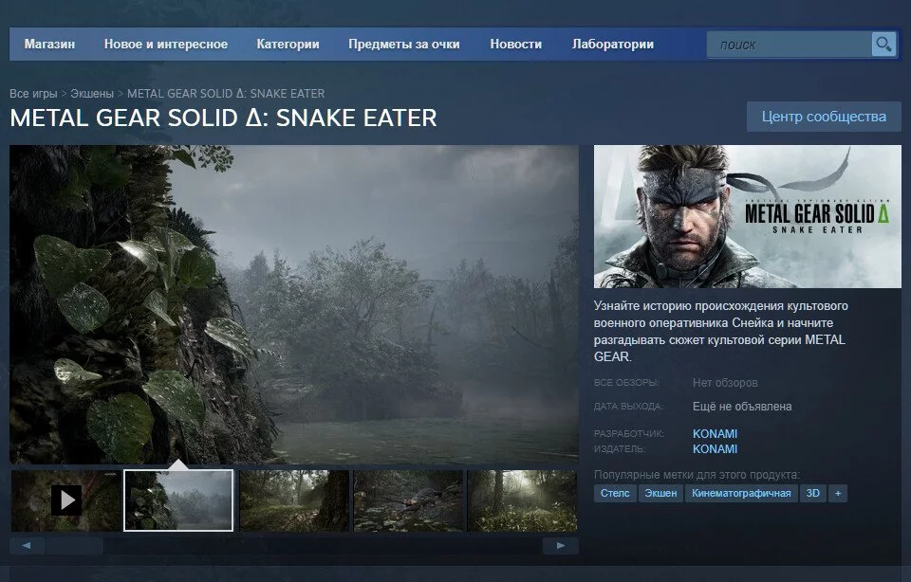Screen dimensions: 911x582
Task: Select the fifth thumbnail with sunlit forest
Action: (522, 500)
